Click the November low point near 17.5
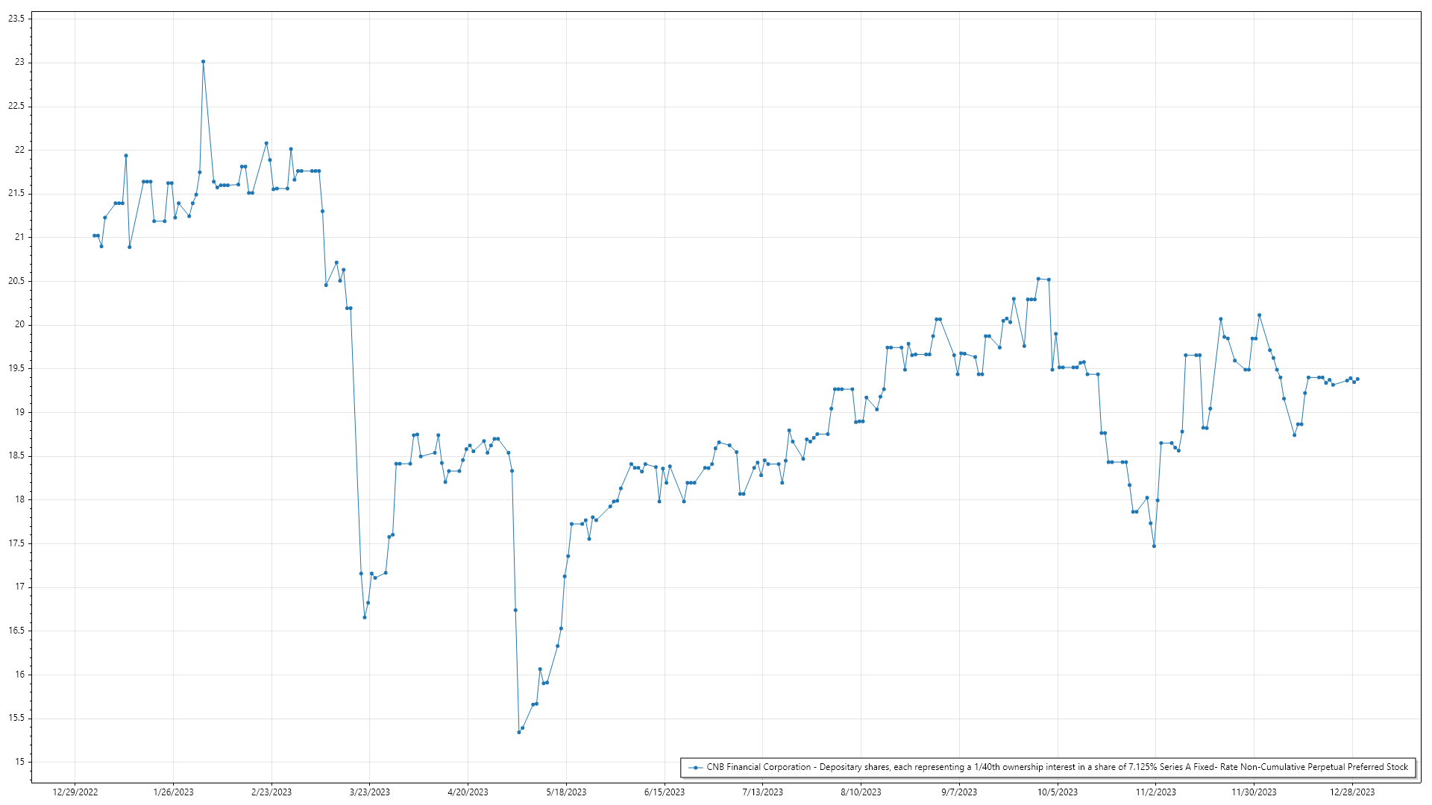This screenshot has height=805, width=1432. [x=1154, y=546]
